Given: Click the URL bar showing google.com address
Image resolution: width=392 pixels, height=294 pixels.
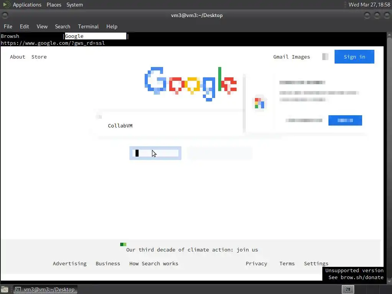Looking at the screenshot, I should (x=53, y=43).
